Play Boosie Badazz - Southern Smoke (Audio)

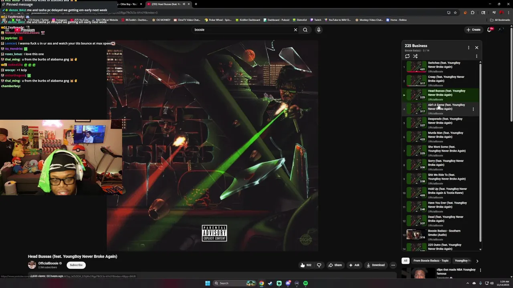pos(441,235)
